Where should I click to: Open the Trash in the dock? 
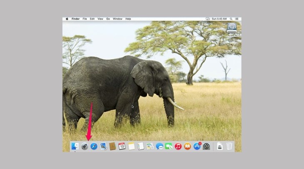pos(229,146)
